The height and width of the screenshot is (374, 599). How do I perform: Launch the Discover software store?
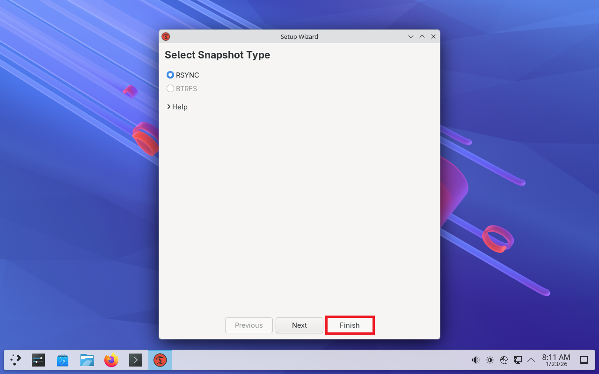tap(63, 360)
